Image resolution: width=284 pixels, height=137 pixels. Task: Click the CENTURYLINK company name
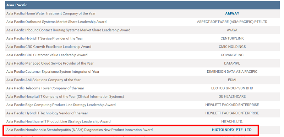[x=232, y=38]
